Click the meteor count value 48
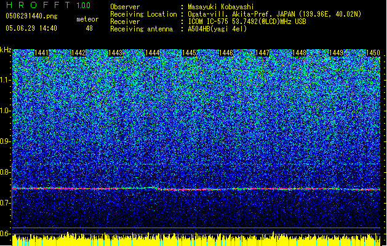The width and height of the screenshot is (387, 246). coord(89,28)
